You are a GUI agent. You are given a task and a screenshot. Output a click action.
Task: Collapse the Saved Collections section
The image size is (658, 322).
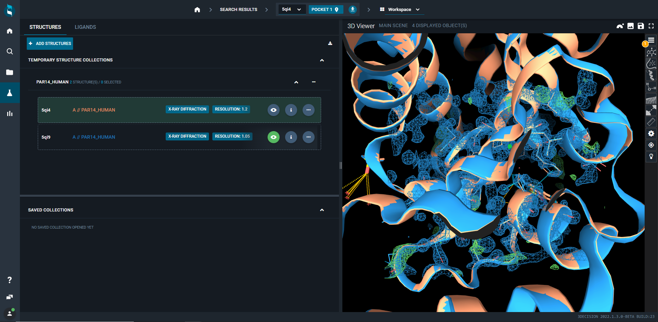322,210
